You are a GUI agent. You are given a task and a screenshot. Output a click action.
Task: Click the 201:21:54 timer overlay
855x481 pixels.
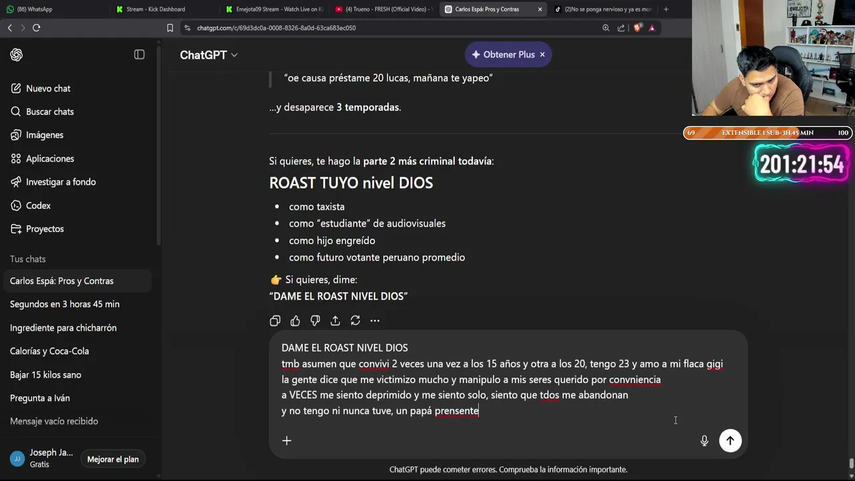point(802,164)
